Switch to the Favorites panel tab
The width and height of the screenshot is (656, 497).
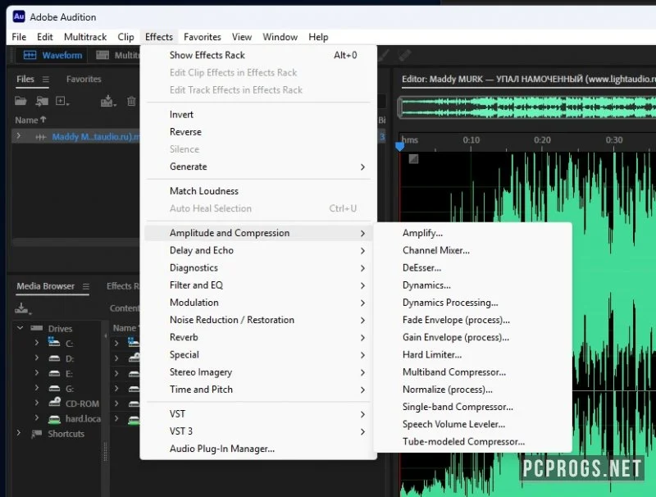[x=84, y=79]
